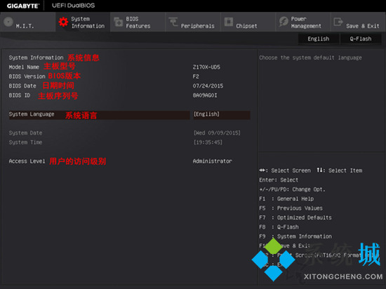Click the Enter: Select hint
This screenshot has height=289, width=386.
279,180
